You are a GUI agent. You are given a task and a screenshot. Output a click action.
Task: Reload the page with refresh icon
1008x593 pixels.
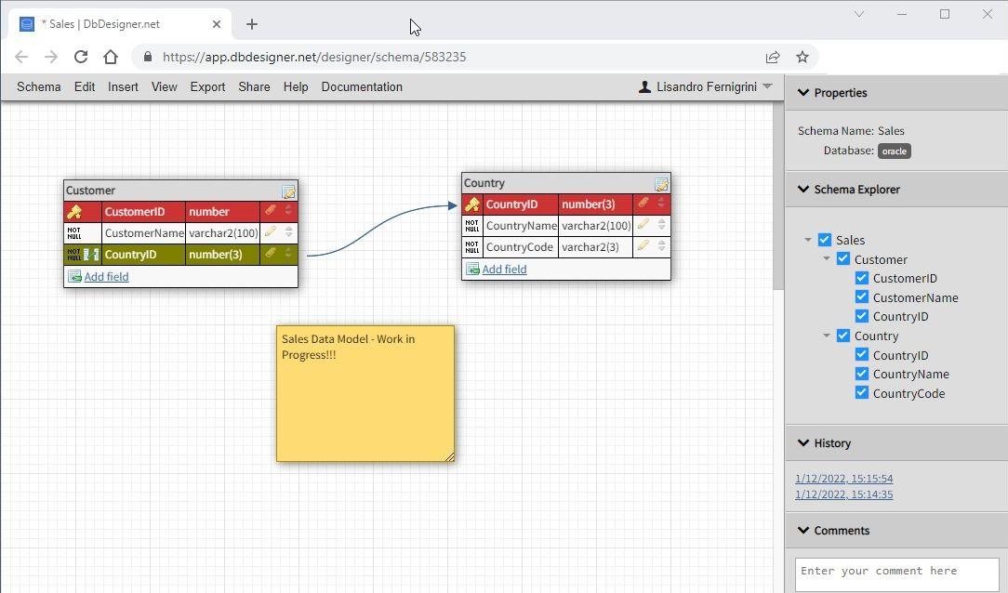[x=80, y=57]
